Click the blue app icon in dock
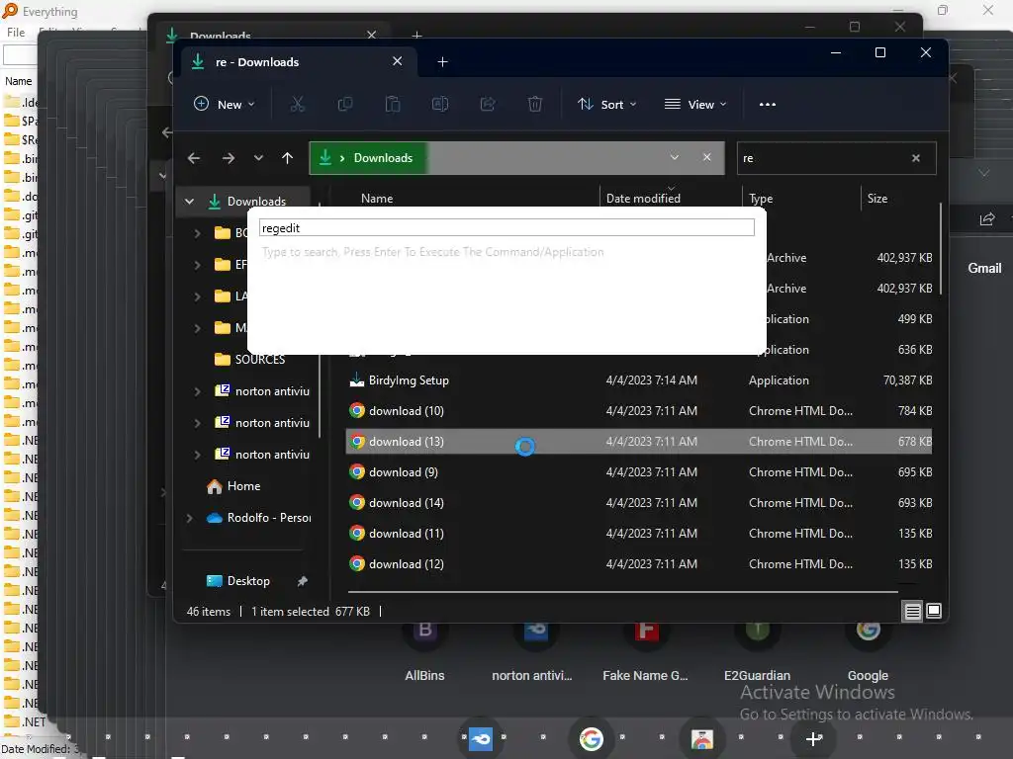 [x=480, y=738]
